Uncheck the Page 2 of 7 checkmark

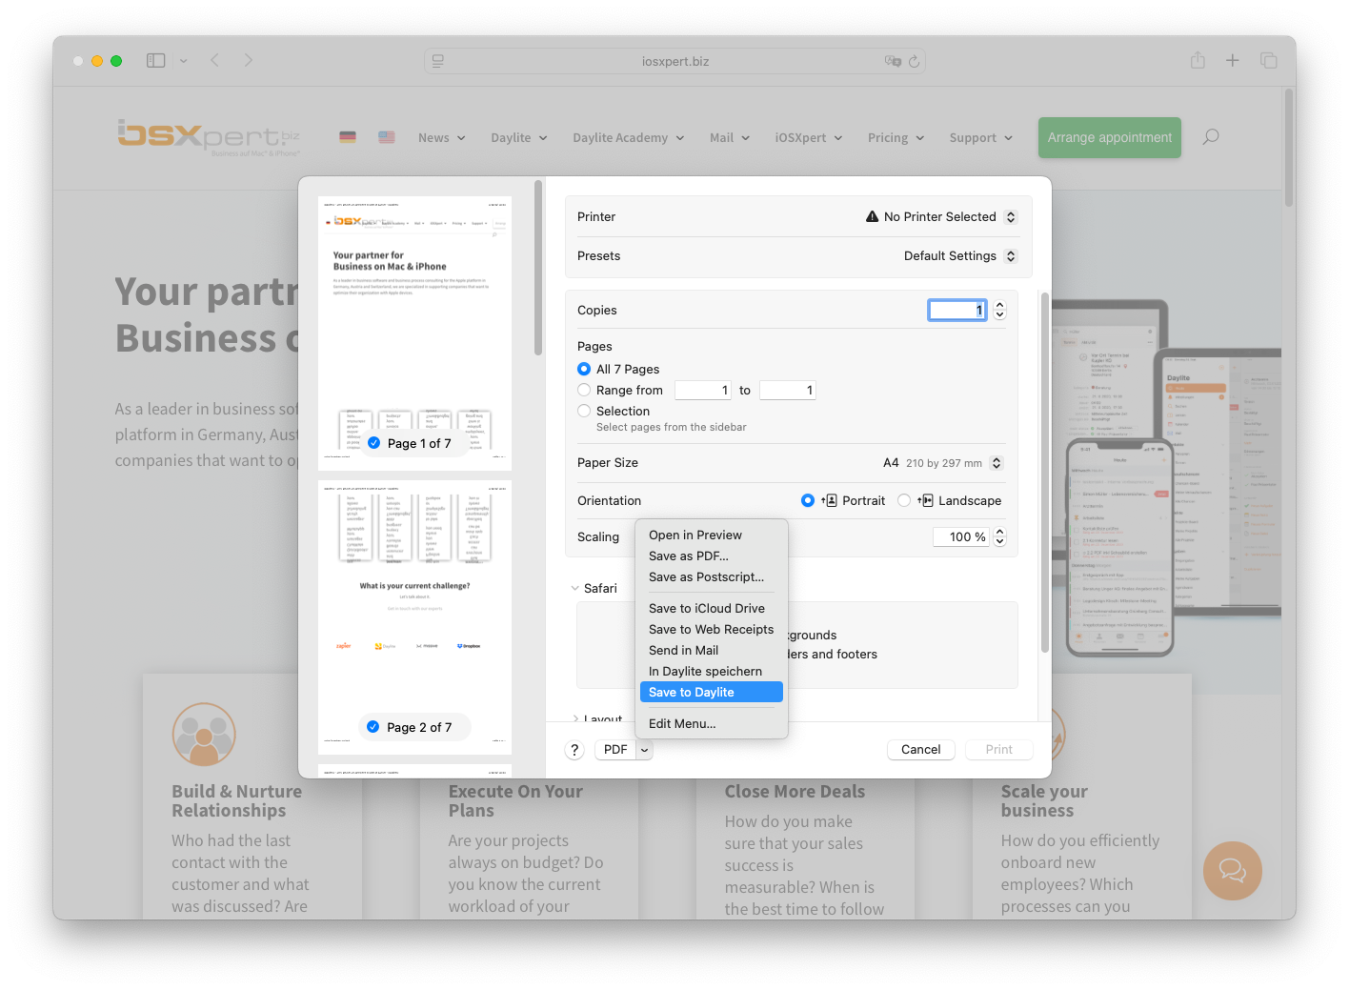(x=373, y=727)
